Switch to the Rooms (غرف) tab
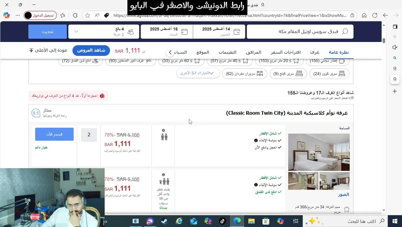 [314, 52]
